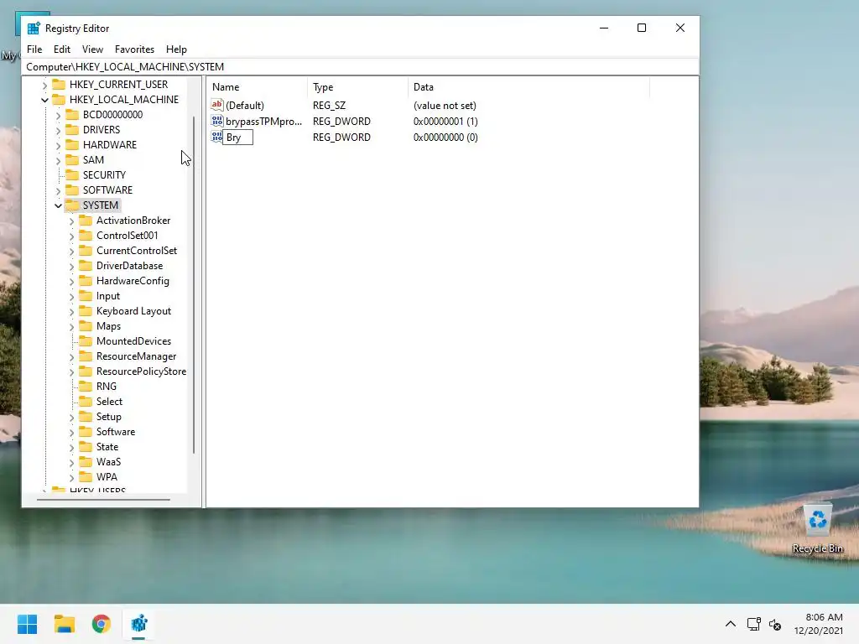Click the brypassTPMpro... DWORD value icon
Screen dimensions: 859x644
click(217, 121)
